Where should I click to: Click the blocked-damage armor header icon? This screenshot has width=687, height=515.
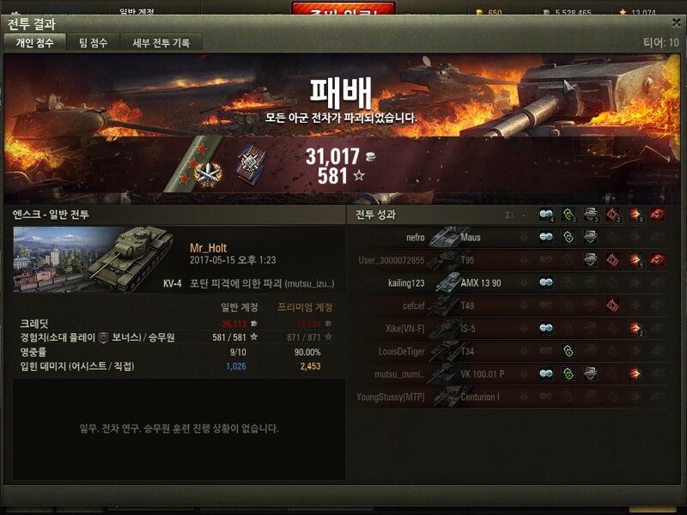click(x=591, y=214)
